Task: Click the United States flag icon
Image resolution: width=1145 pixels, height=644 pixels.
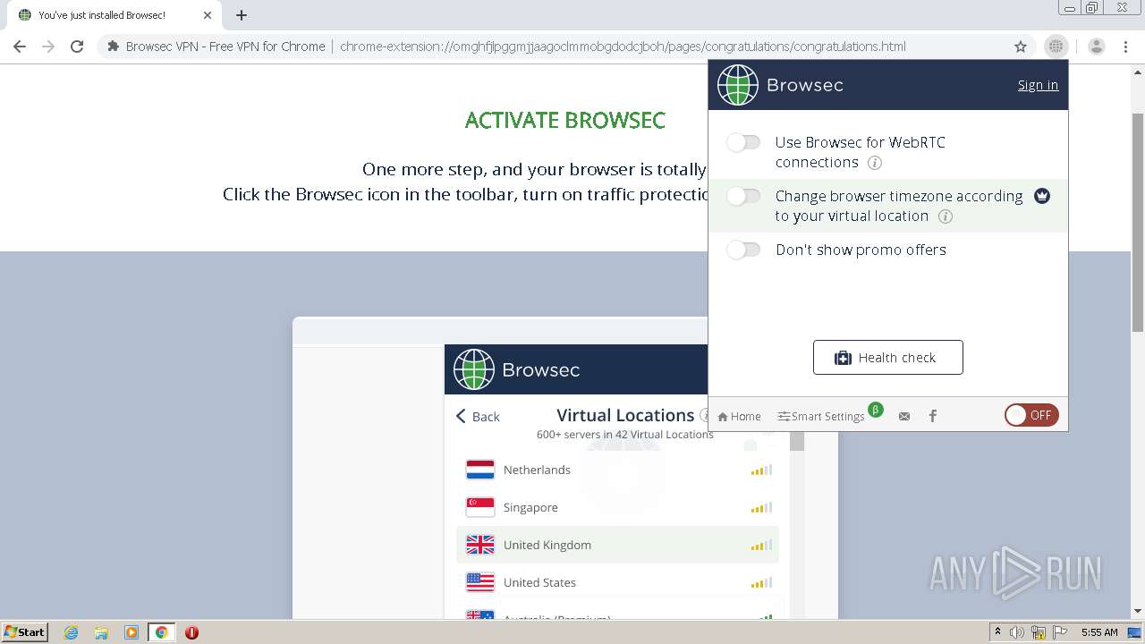Action: pyautogui.click(x=480, y=582)
